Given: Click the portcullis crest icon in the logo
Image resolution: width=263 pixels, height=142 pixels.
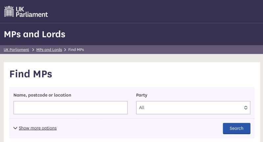Looking at the screenshot, I should pos(9,11).
